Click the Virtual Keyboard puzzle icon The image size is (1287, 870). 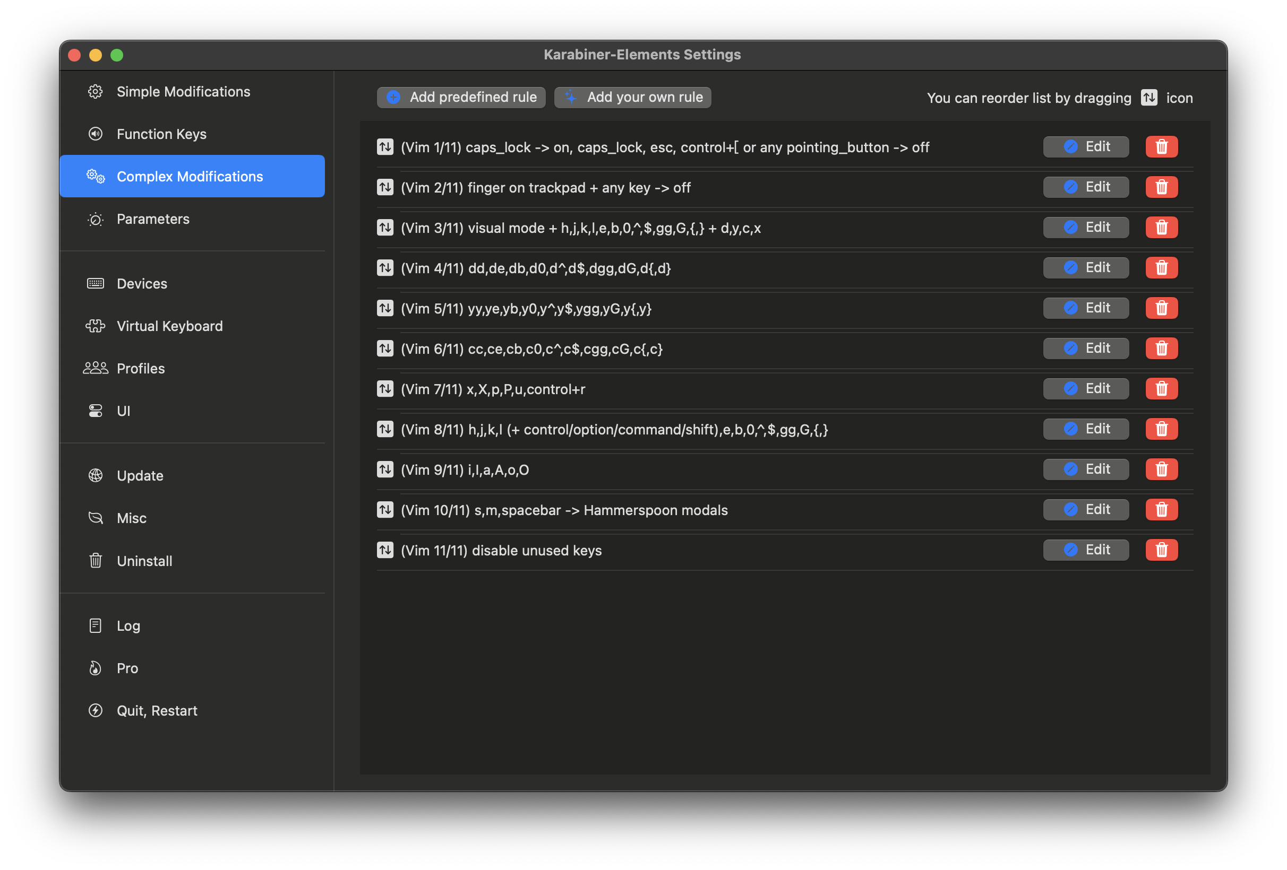[95, 326]
